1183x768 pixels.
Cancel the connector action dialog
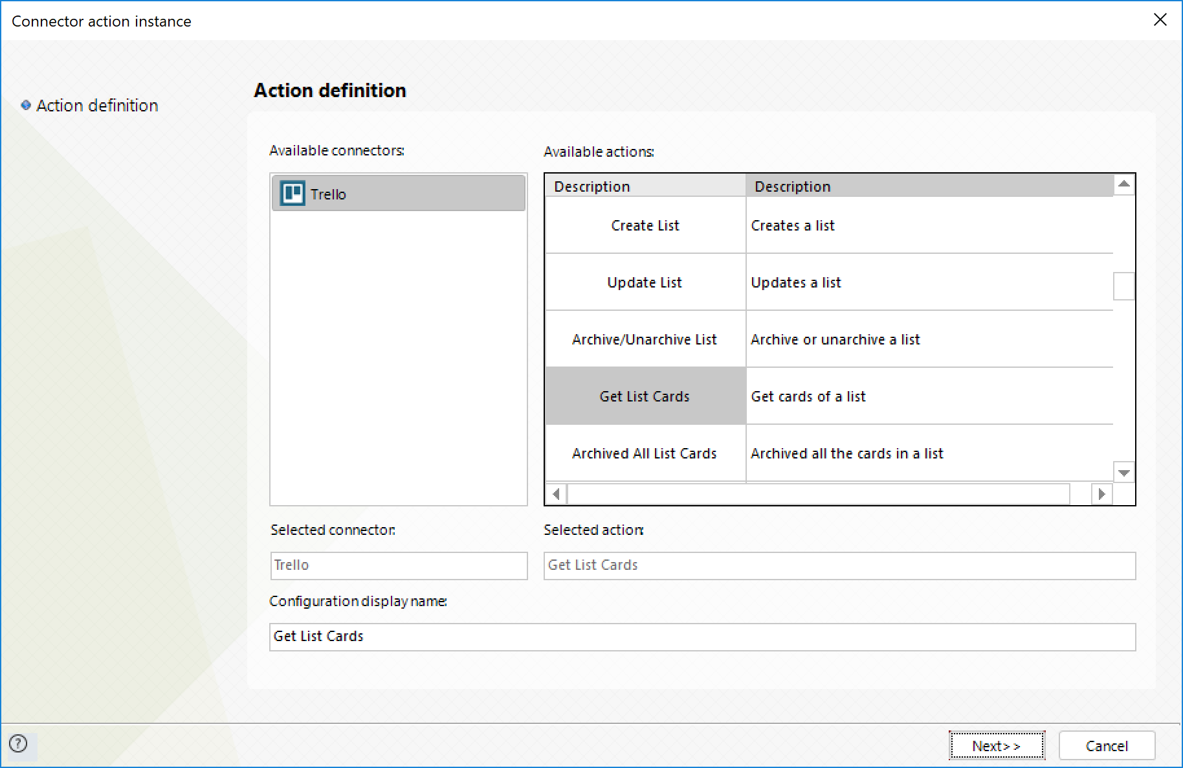(1107, 745)
